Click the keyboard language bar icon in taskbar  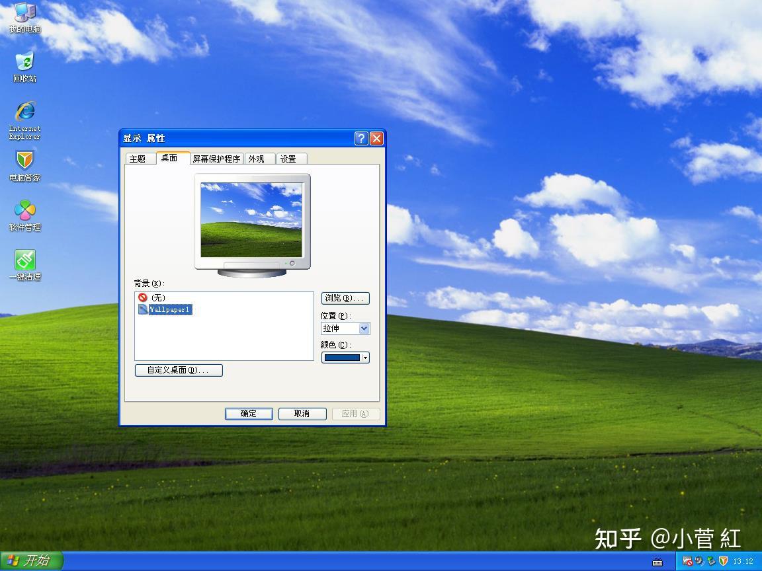click(x=657, y=562)
